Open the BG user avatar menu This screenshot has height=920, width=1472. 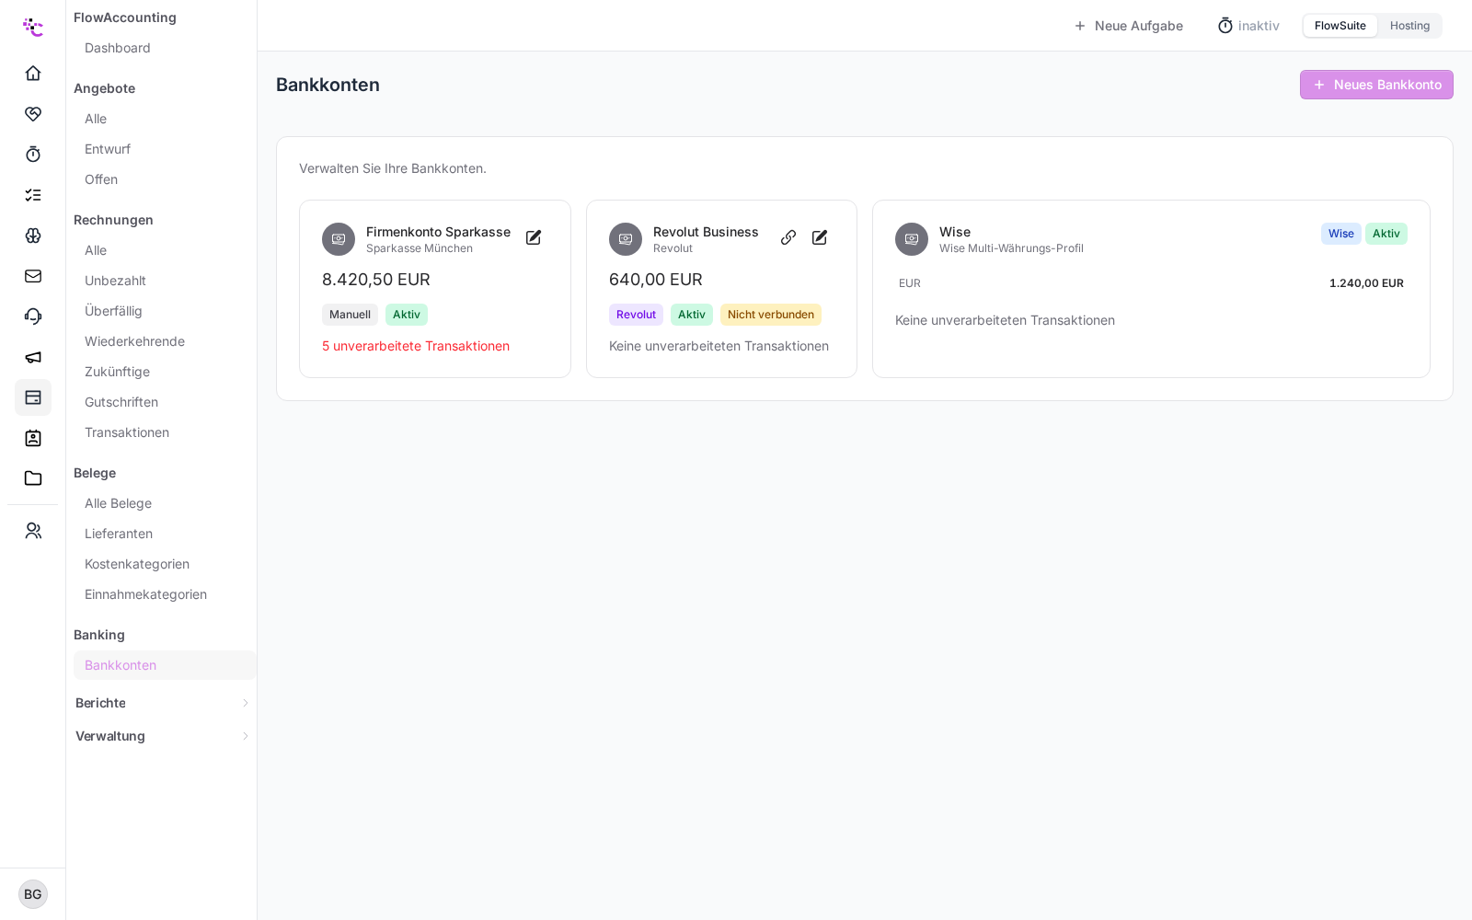click(33, 894)
